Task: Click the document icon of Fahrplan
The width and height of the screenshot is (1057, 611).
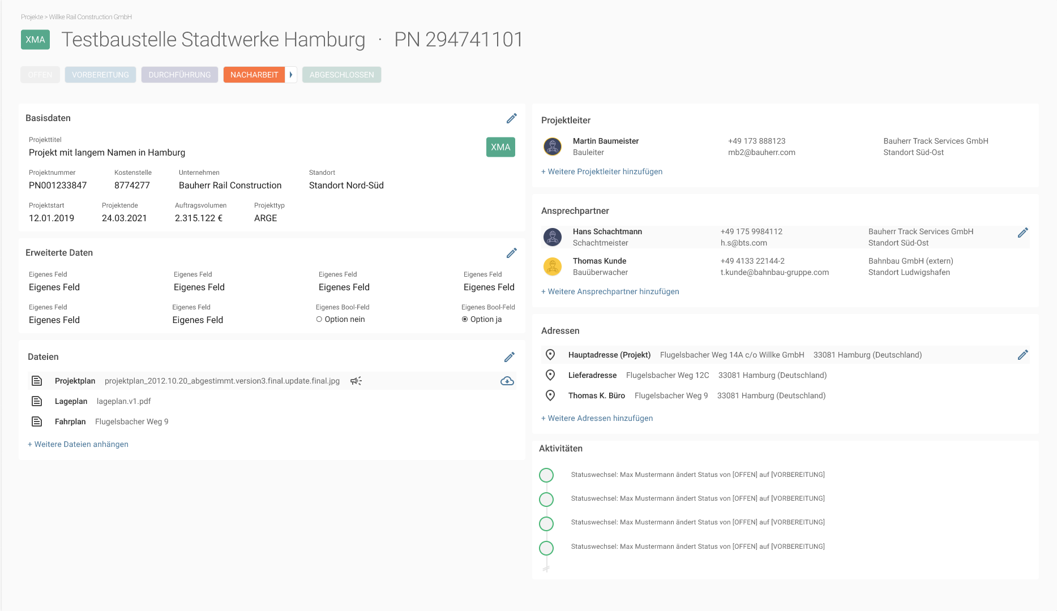Action: click(x=37, y=421)
